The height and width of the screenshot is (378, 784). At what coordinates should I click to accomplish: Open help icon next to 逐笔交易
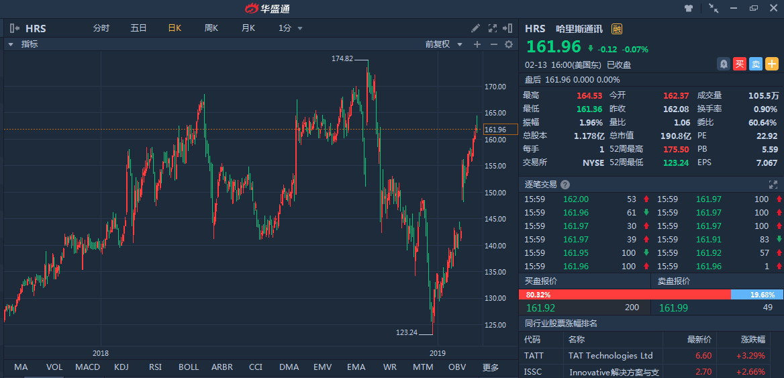tap(565, 184)
